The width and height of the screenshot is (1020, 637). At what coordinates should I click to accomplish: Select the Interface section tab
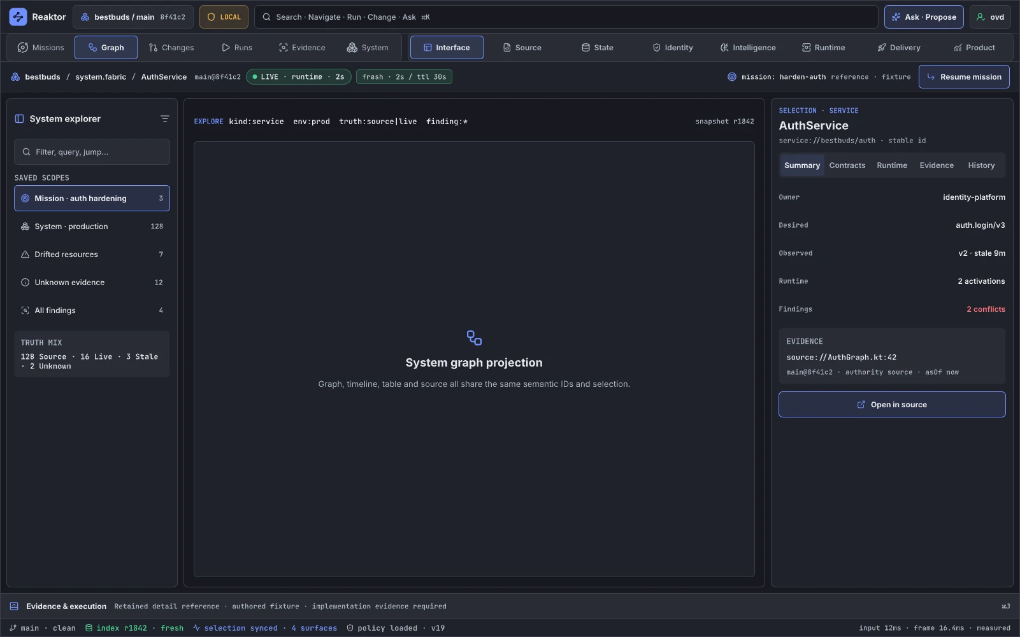[x=447, y=48]
